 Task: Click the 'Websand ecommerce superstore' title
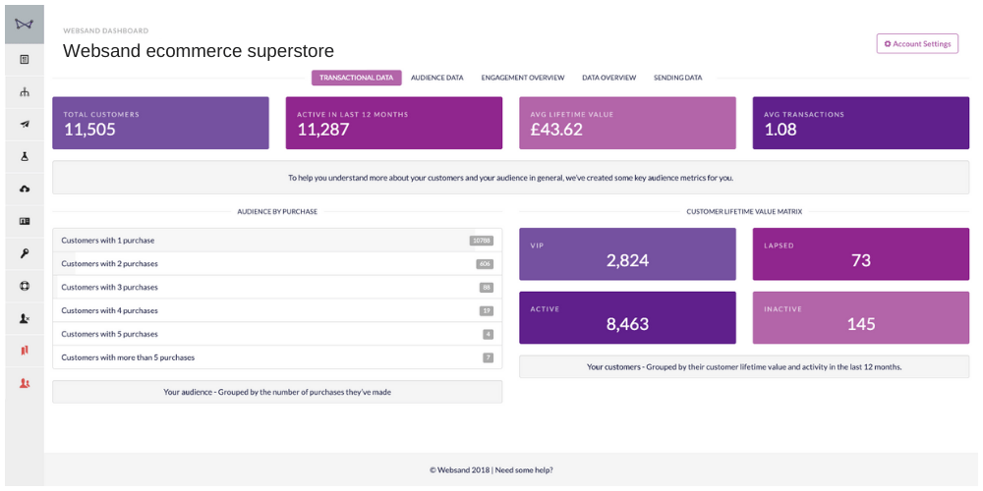(x=199, y=51)
